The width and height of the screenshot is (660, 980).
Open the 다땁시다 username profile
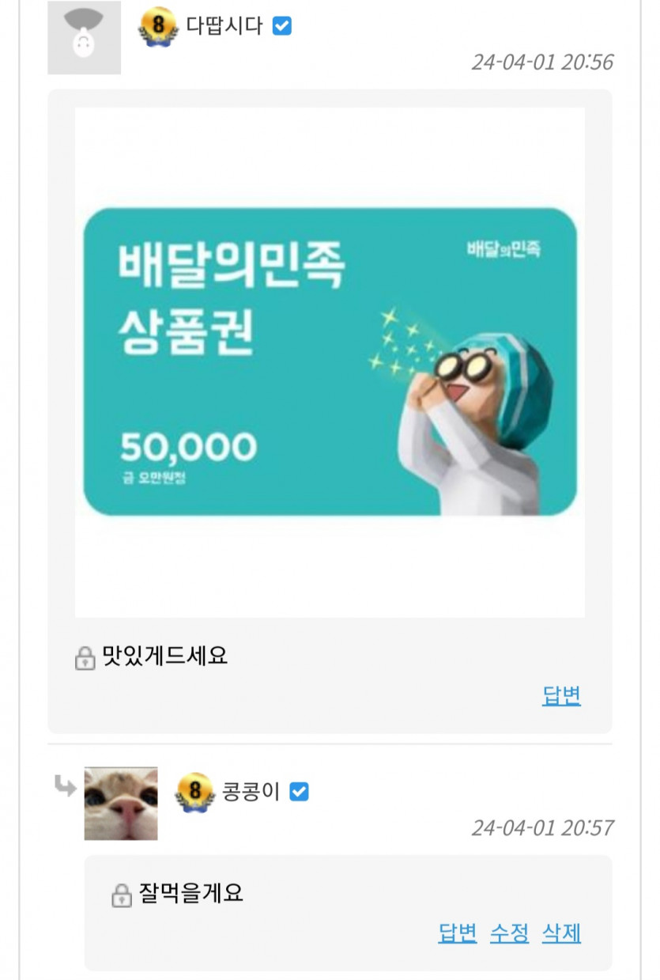(224, 26)
